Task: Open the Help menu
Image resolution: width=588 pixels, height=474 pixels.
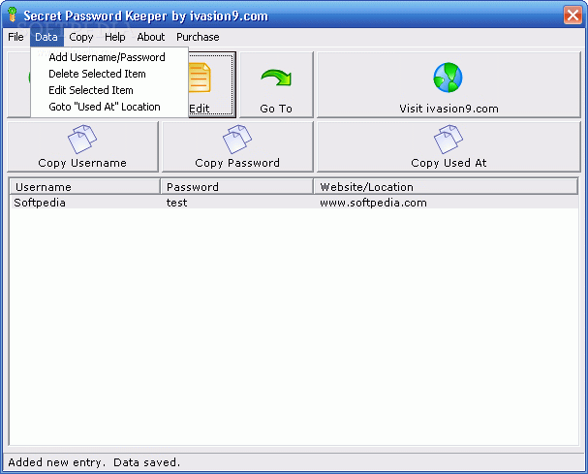Action: 114,37
